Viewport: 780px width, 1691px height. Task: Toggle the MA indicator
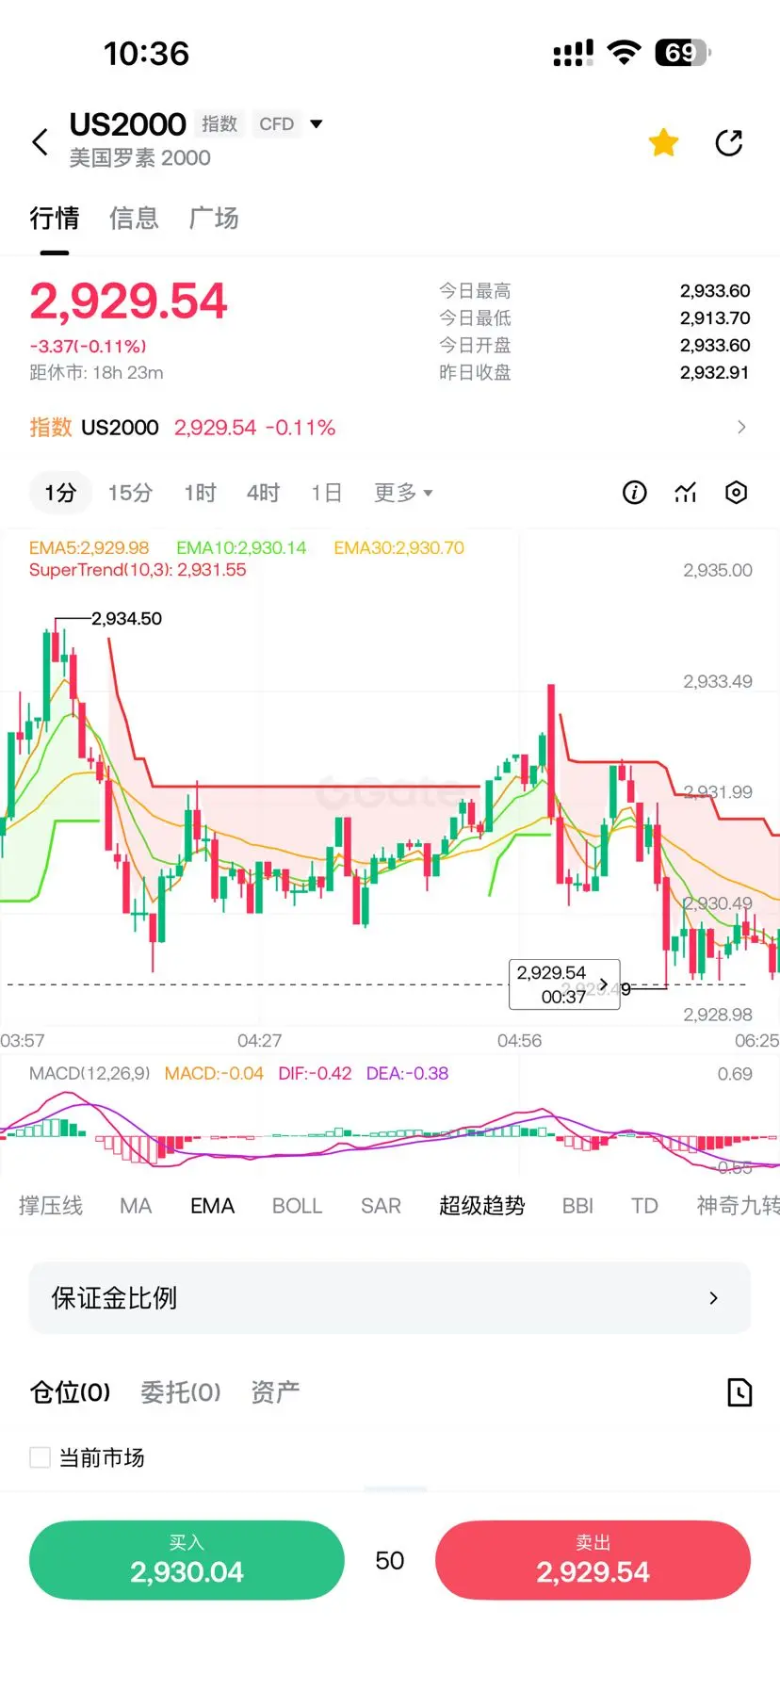click(136, 1206)
